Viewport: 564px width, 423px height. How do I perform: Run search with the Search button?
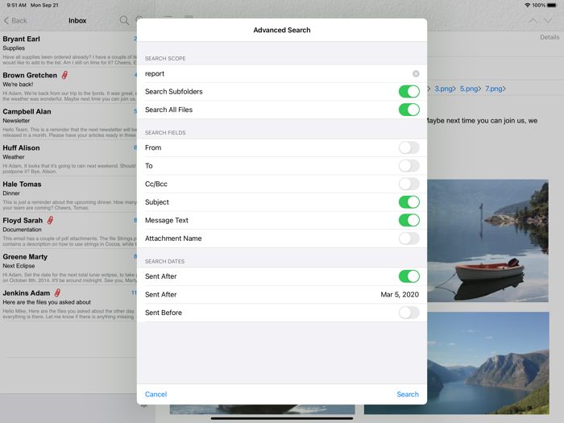(408, 394)
